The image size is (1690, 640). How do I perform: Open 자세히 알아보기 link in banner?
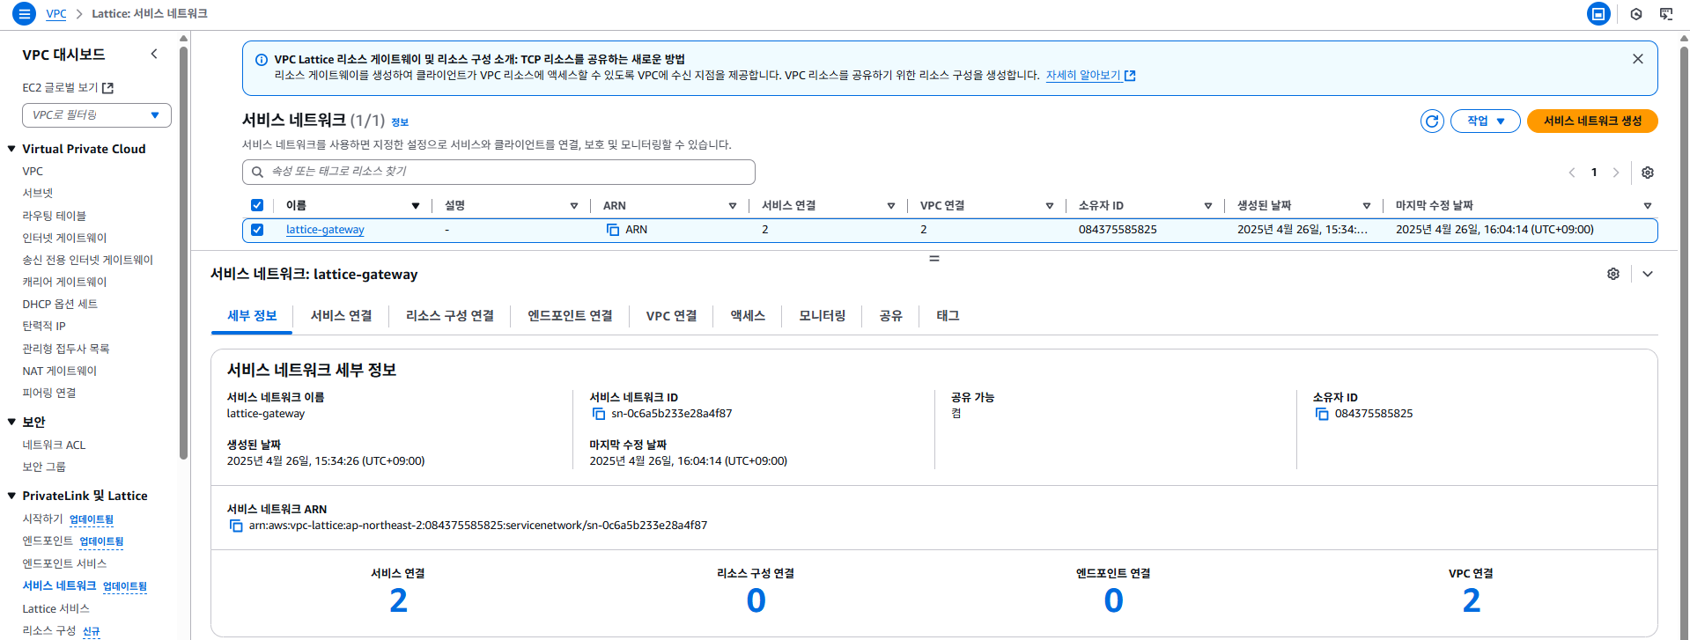(1090, 76)
